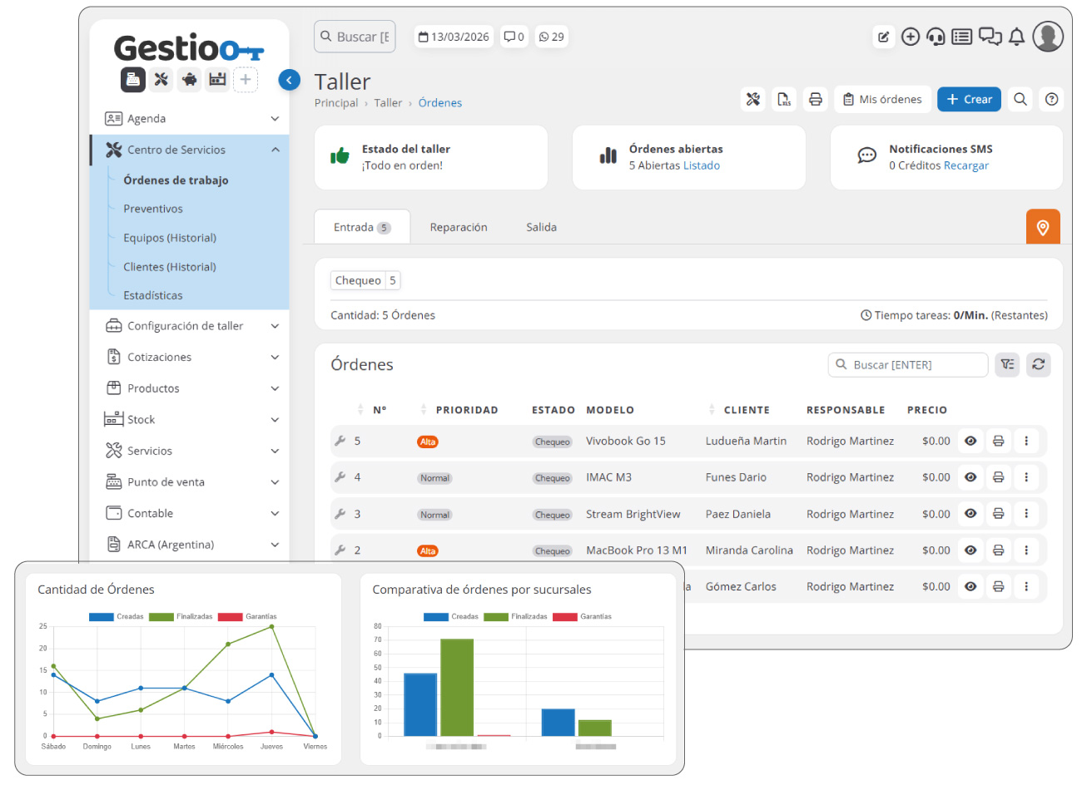The width and height of the screenshot is (1082, 790).
Task: Open the headset support icon
Action: pos(936,37)
